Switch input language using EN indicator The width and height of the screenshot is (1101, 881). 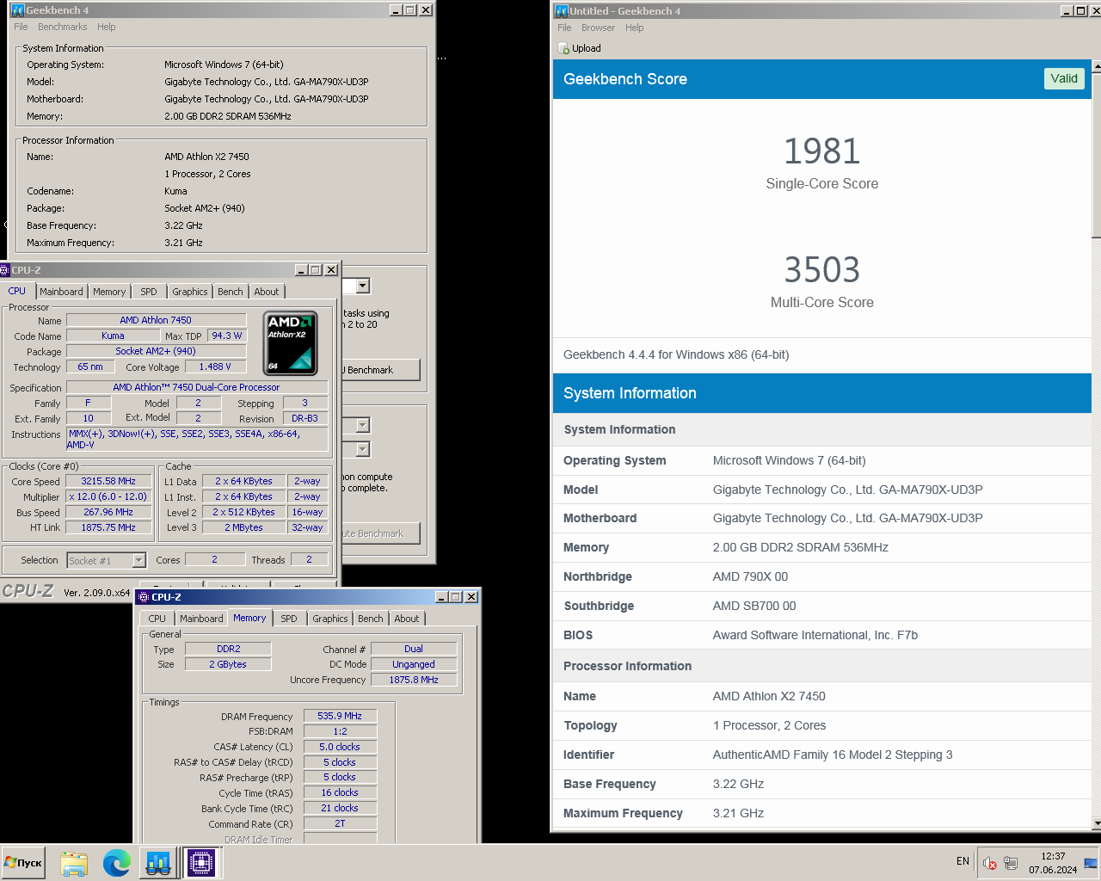pos(963,861)
